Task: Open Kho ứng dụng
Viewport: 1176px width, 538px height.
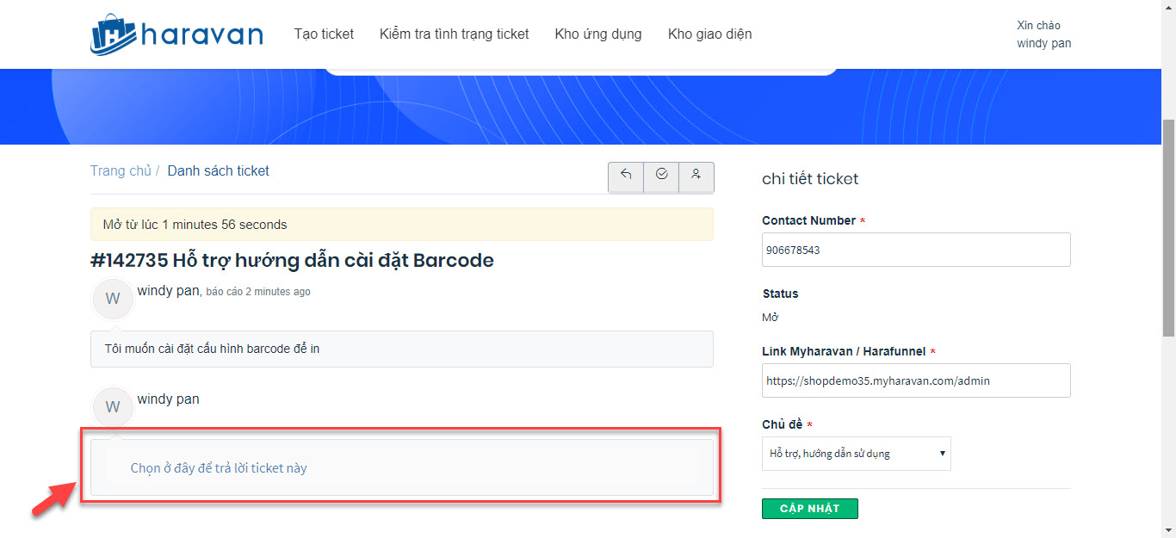Action: (x=598, y=34)
